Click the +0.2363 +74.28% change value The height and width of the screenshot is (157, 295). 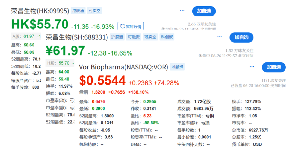[x=154, y=83]
